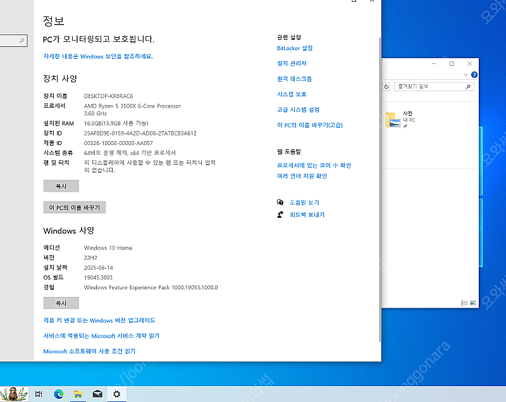506x402 pixels.
Task: Click the search magnifier in Explorer search box
Action: (x=468, y=87)
